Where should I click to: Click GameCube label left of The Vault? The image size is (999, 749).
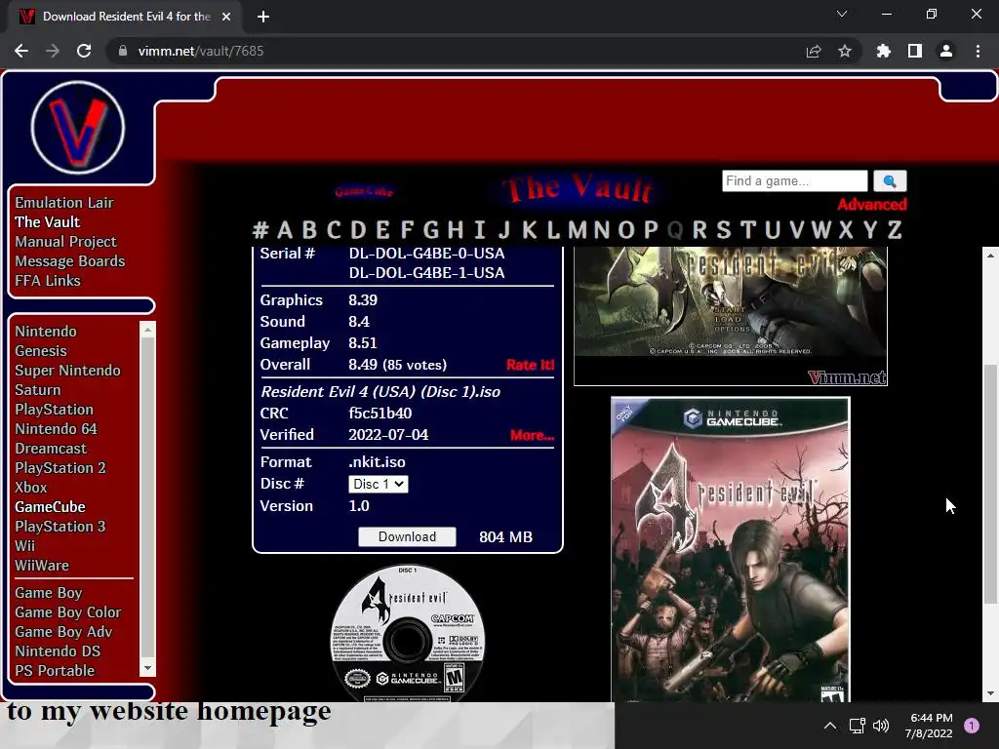[x=364, y=191]
